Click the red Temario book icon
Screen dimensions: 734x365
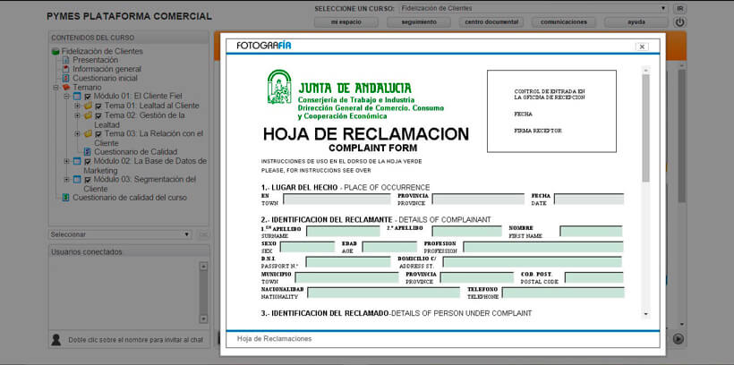pyautogui.click(x=65, y=88)
